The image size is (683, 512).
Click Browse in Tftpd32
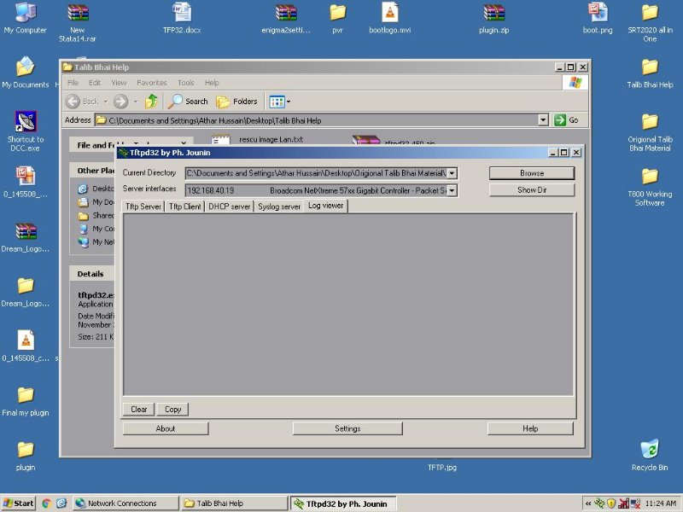(x=532, y=173)
